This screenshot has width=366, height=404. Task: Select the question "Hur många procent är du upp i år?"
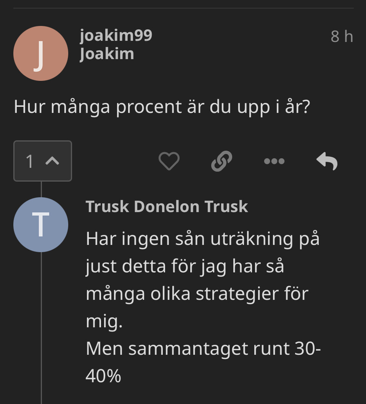coord(162,107)
